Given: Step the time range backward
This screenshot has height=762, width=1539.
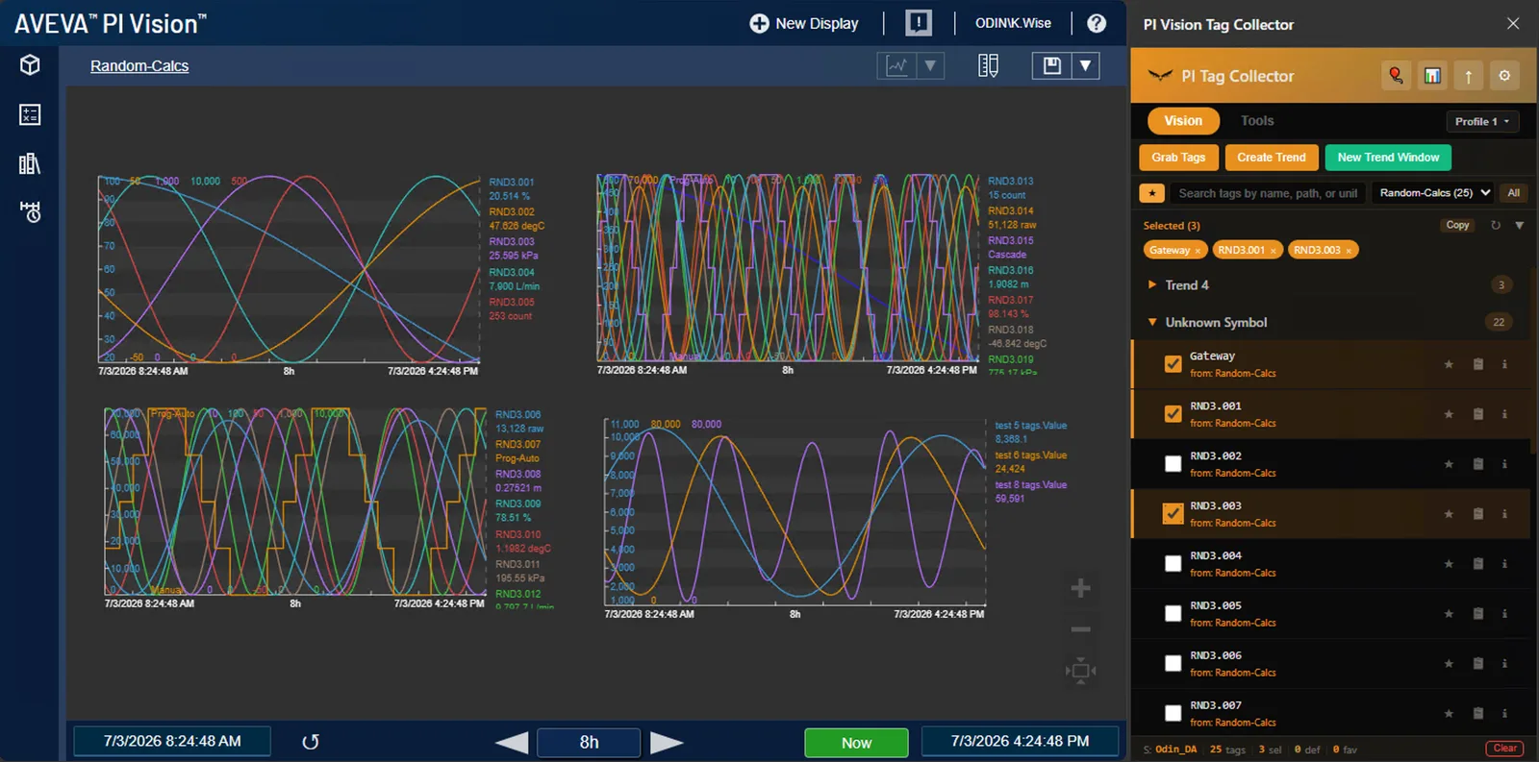Looking at the screenshot, I should [512, 743].
